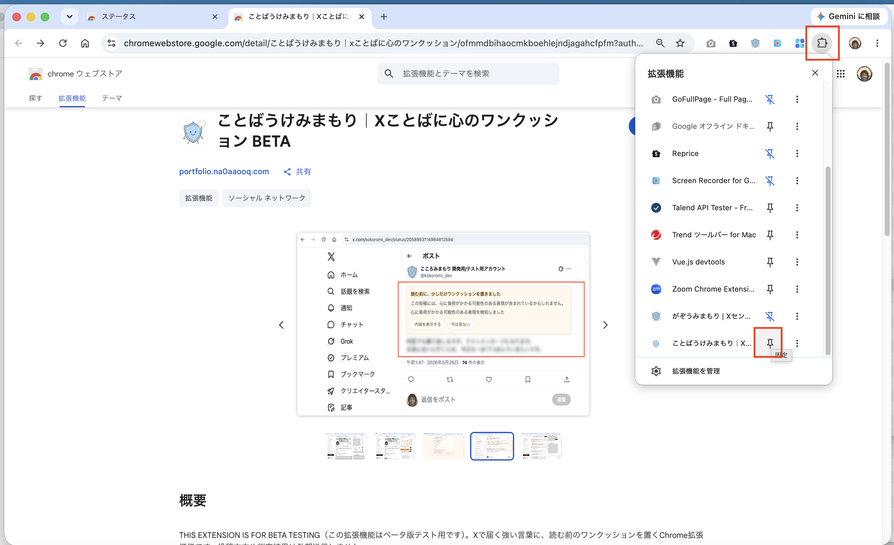
Task: Pin Zoom Chrome Extension to toolbar
Action: coord(770,289)
